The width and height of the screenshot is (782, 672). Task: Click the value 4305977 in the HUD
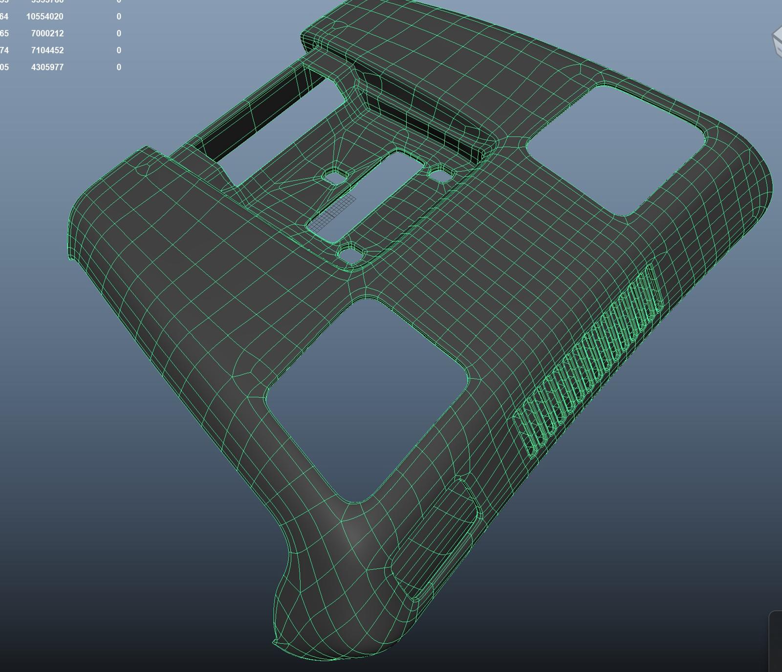tap(47, 67)
